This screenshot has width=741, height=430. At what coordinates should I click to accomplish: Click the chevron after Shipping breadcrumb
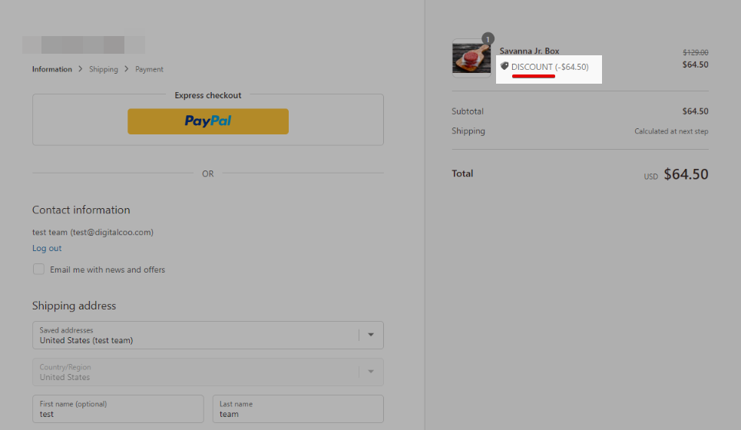[x=126, y=69]
